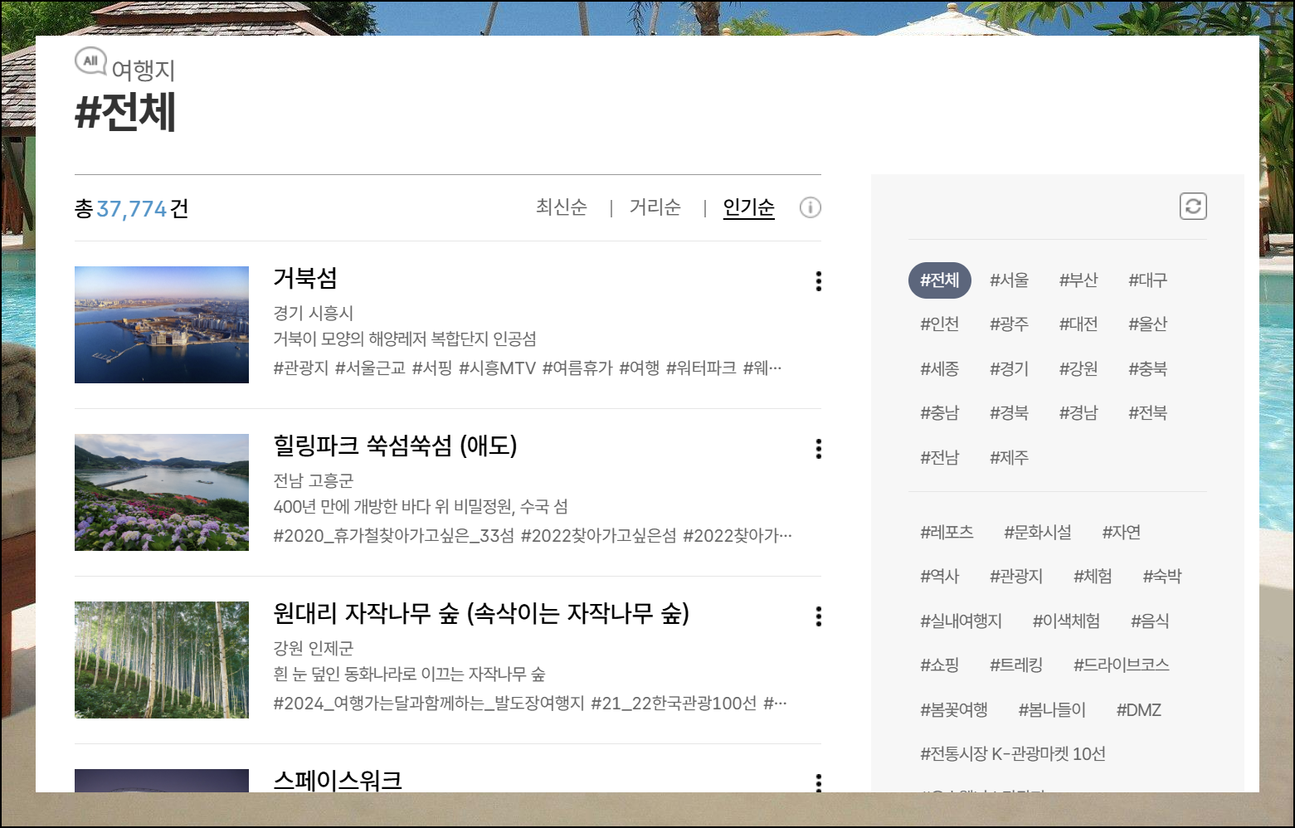Filter by the #강원 tag

coord(1078,369)
